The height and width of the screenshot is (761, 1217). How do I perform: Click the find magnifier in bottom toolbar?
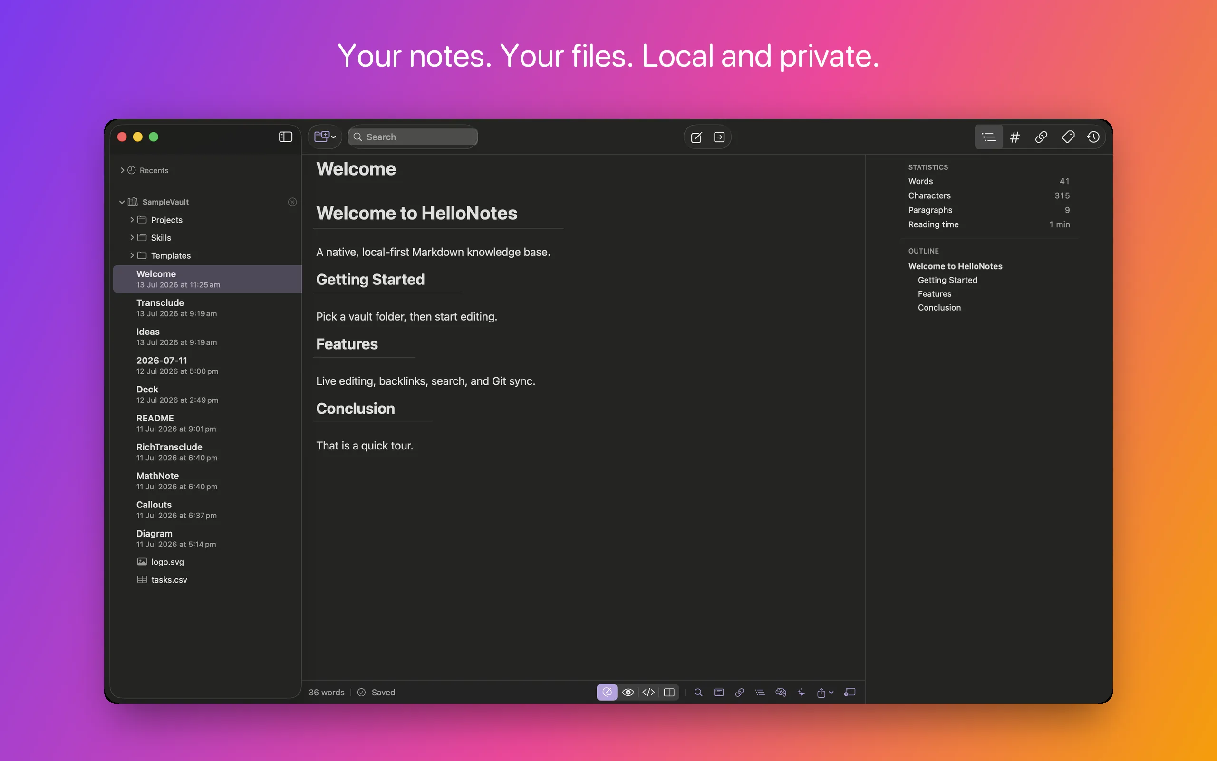698,693
